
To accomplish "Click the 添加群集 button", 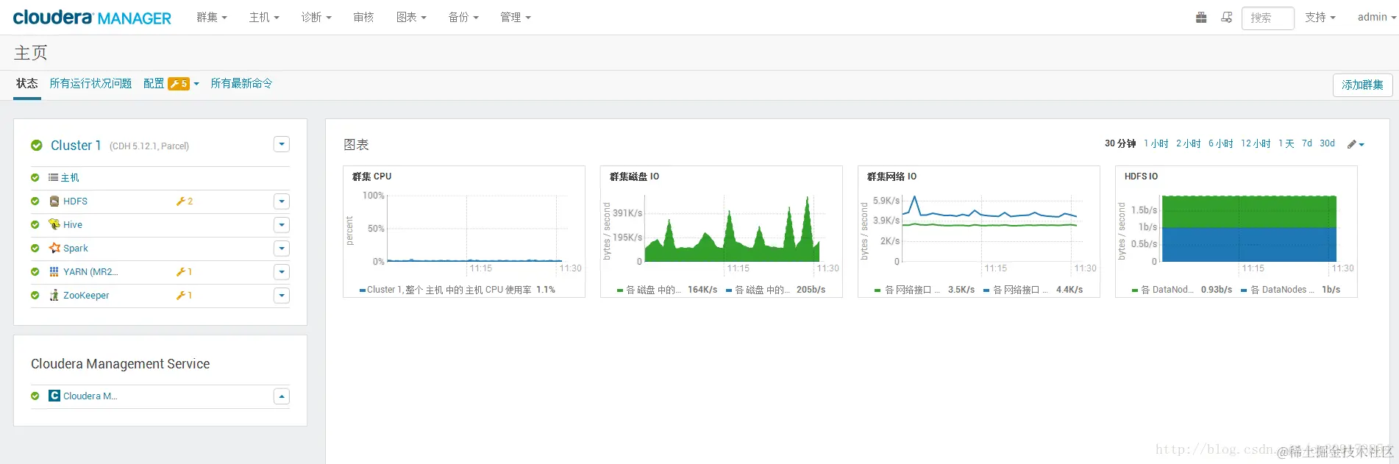I will point(1362,85).
